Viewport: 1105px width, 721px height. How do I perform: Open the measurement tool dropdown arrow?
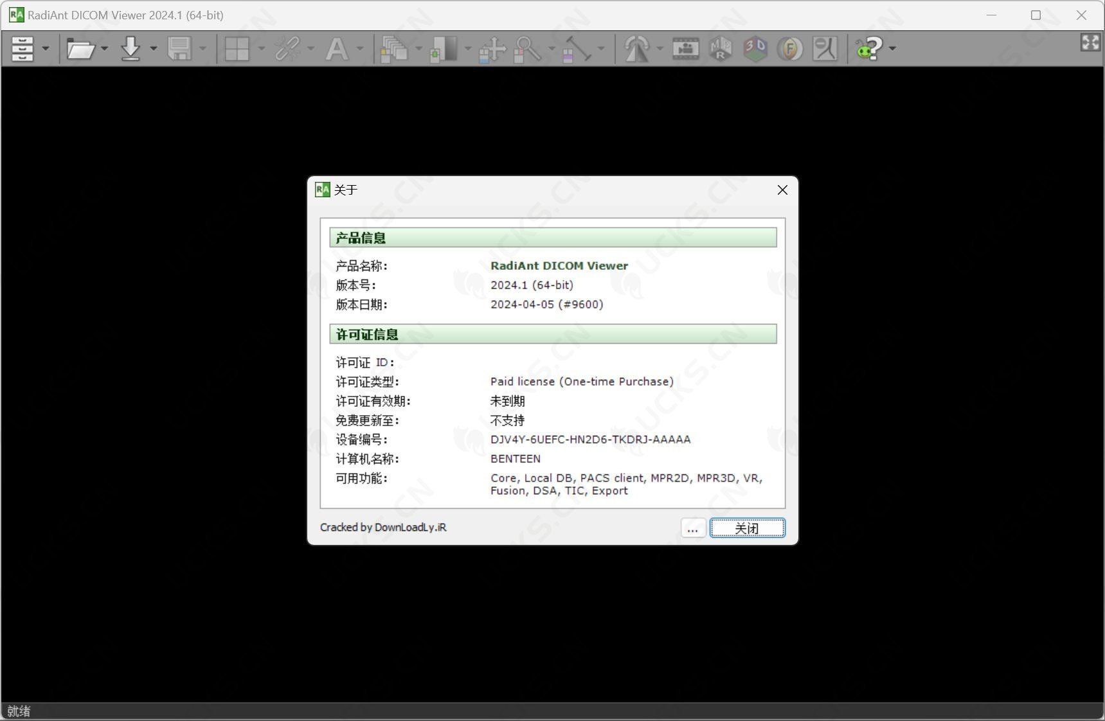[601, 49]
